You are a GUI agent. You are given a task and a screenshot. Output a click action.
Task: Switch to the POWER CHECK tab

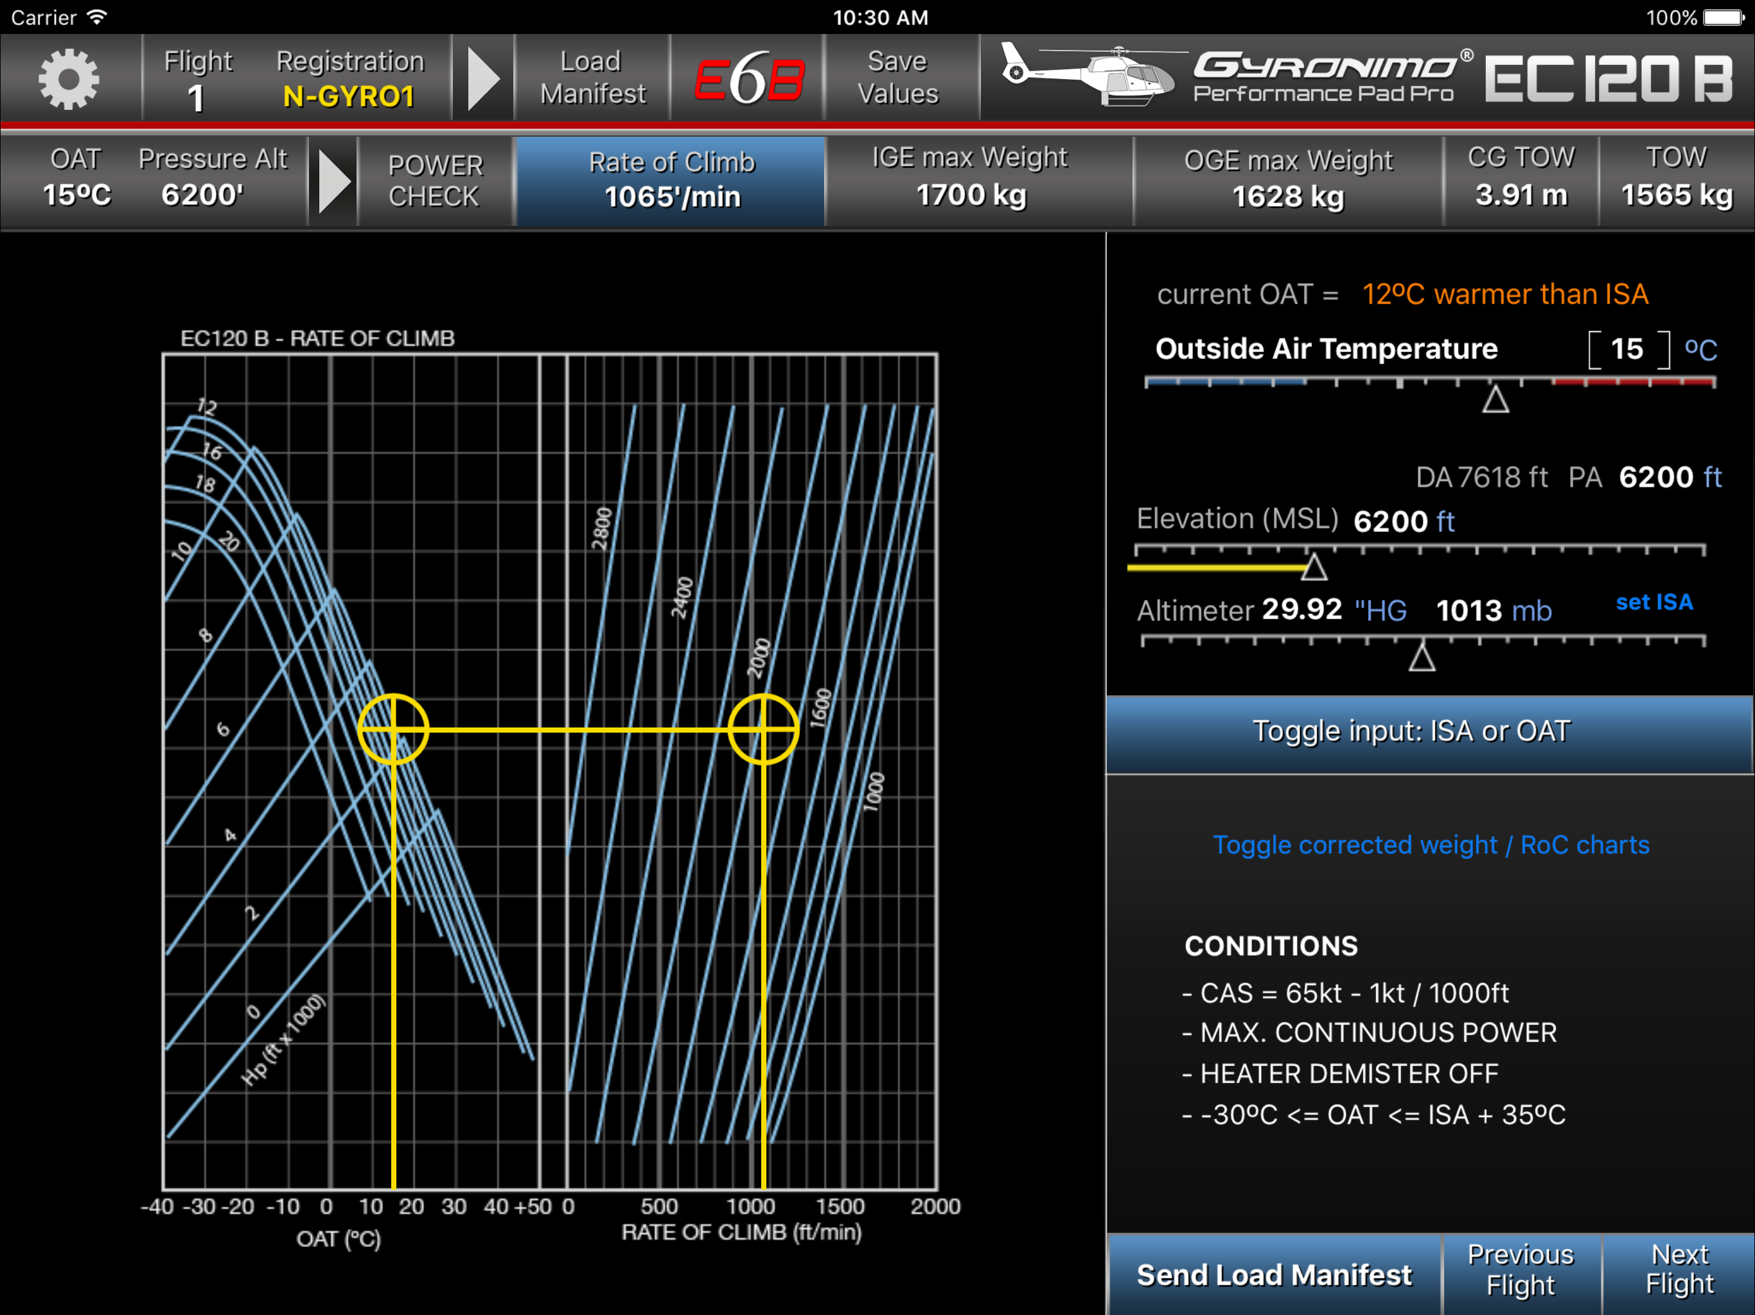435,182
